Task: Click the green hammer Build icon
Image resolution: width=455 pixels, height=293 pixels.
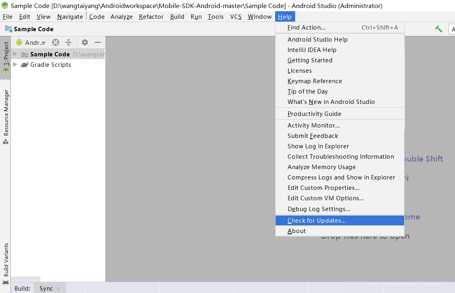Action: (x=439, y=29)
